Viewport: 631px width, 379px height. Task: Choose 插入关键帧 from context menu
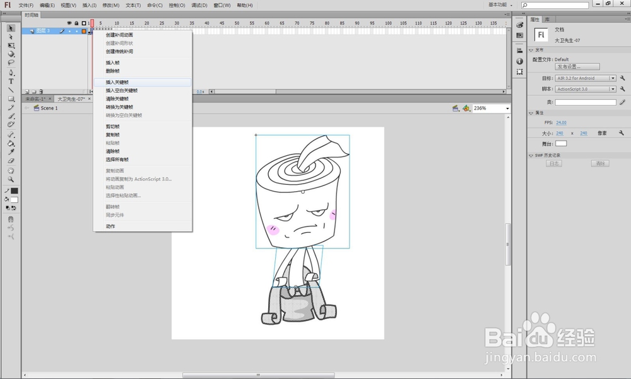click(x=143, y=82)
